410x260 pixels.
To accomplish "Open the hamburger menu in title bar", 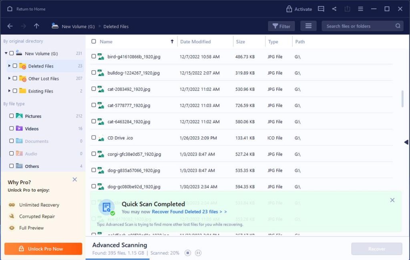I will (x=360, y=9).
